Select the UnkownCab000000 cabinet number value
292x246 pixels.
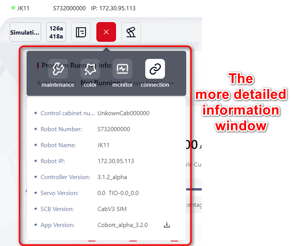123,113
